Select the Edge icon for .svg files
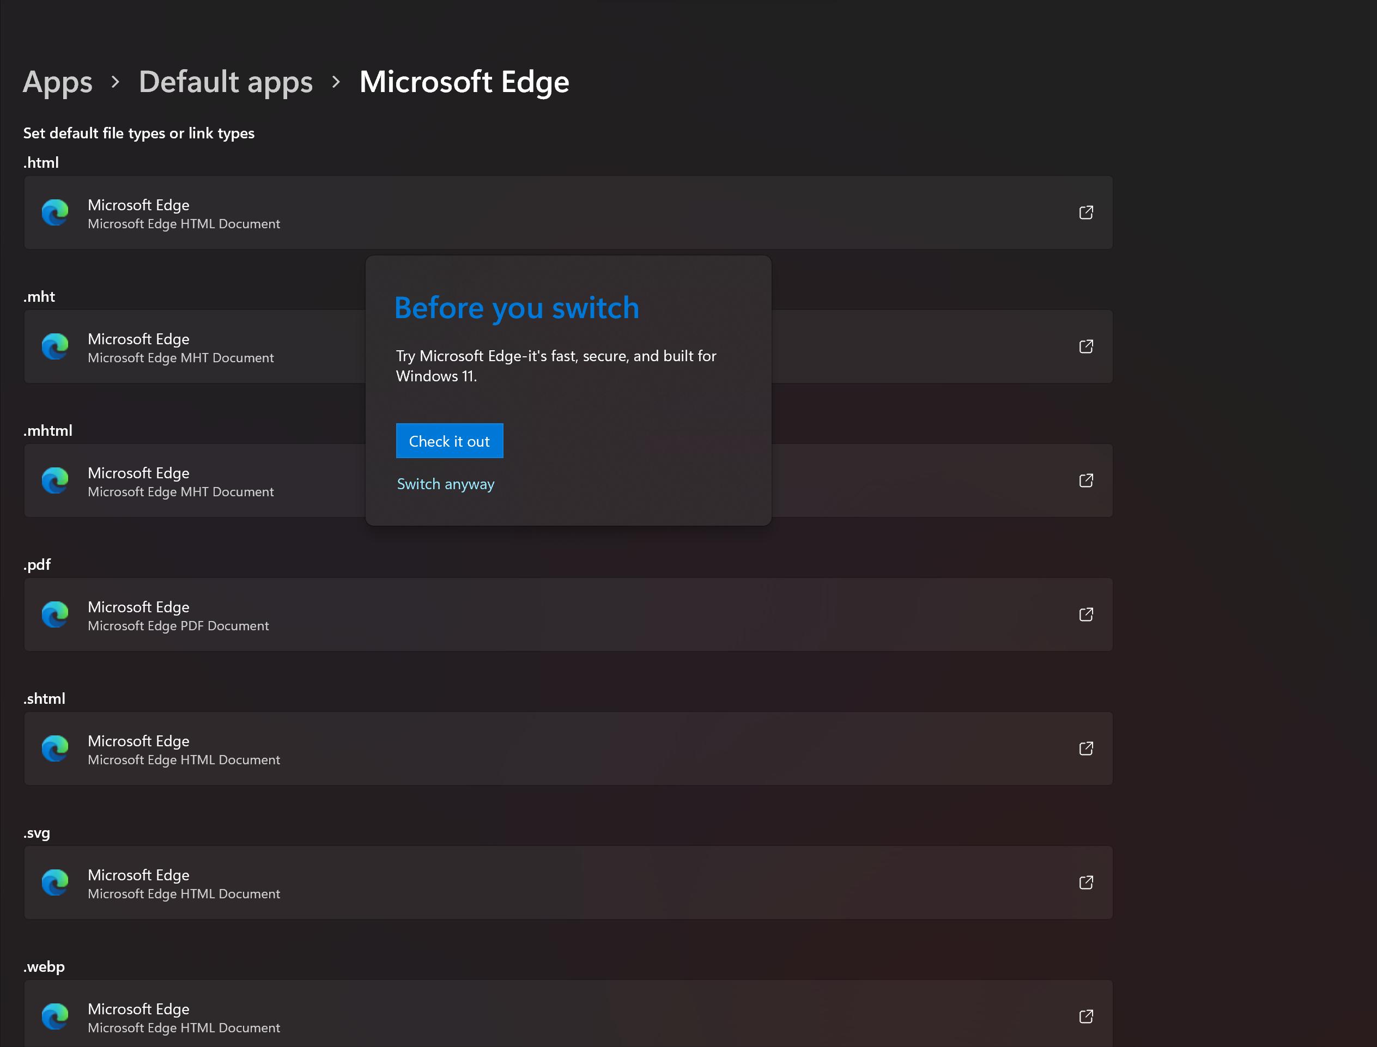The width and height of the screenshot is (1377, 1047). click(56, 882)
